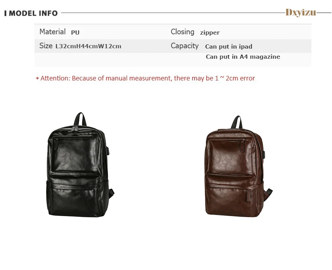Click the Capacity label
332x270 pixels.
point(185,46)
